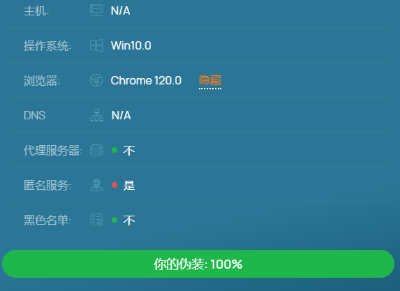
Task: Click the proxy server database icon
Action: click(96, 150)
